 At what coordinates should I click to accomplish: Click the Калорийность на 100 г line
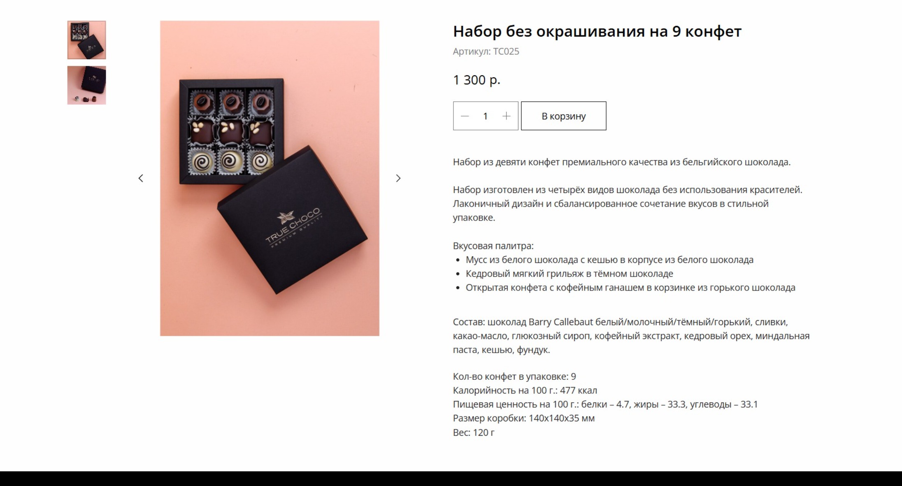tap(525, 391)
